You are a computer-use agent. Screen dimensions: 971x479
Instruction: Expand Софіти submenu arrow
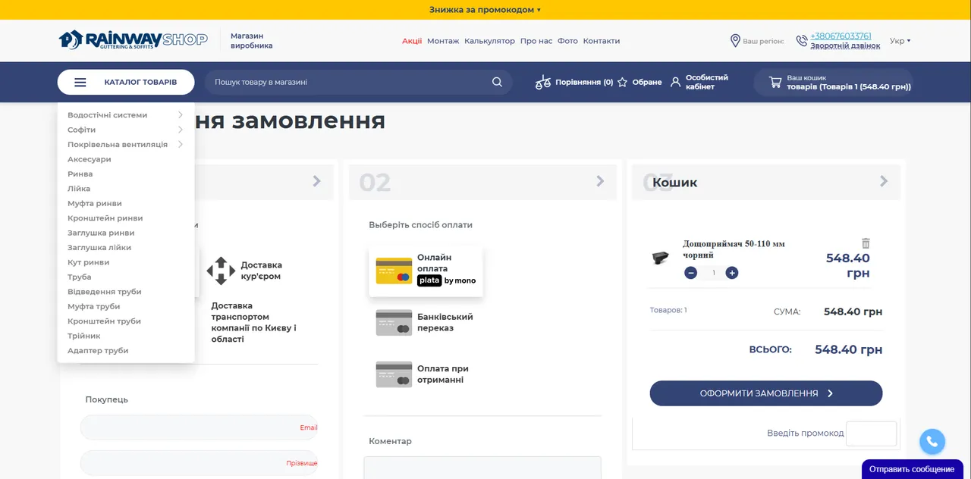(x=181, y=130)
